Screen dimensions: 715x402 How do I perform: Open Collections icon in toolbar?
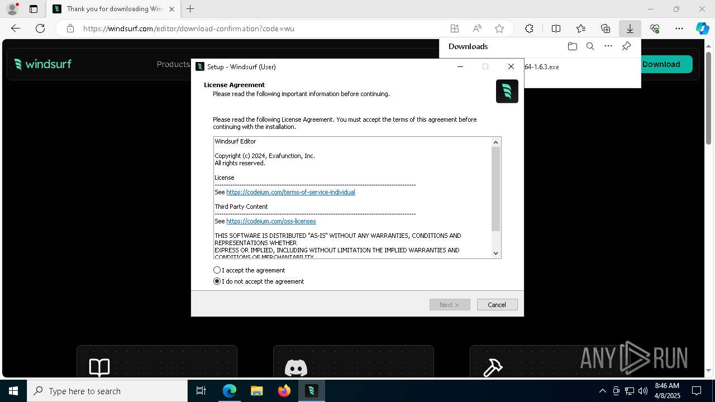pos(606,28)
